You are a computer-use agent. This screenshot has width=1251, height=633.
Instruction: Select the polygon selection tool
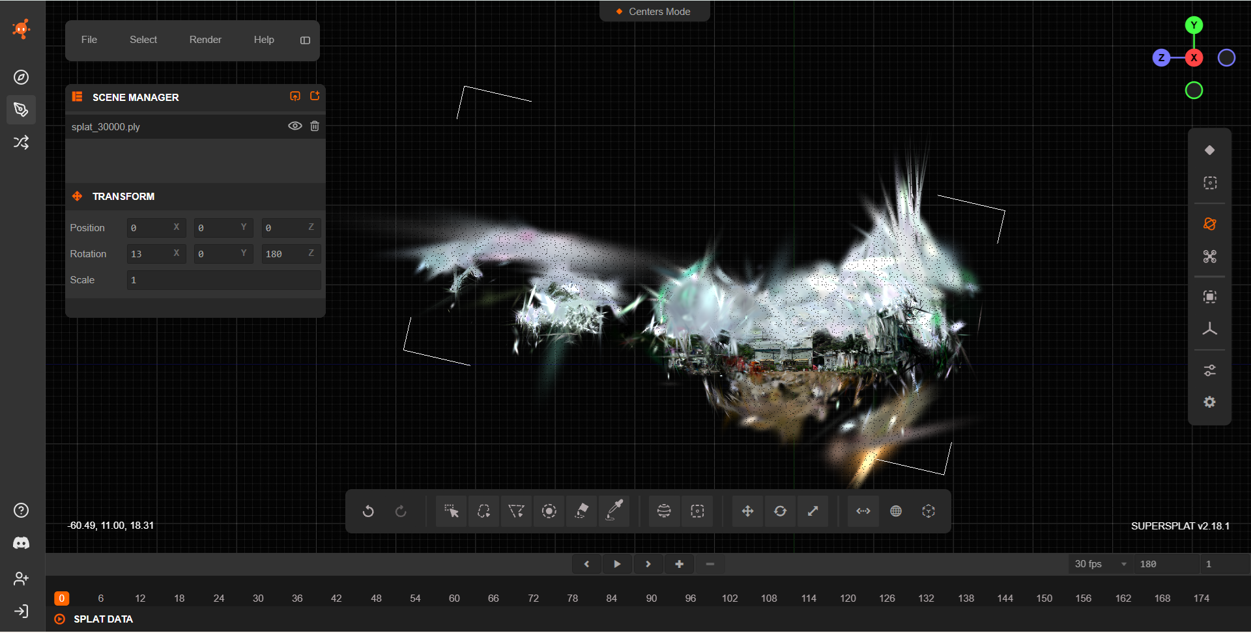516,511
